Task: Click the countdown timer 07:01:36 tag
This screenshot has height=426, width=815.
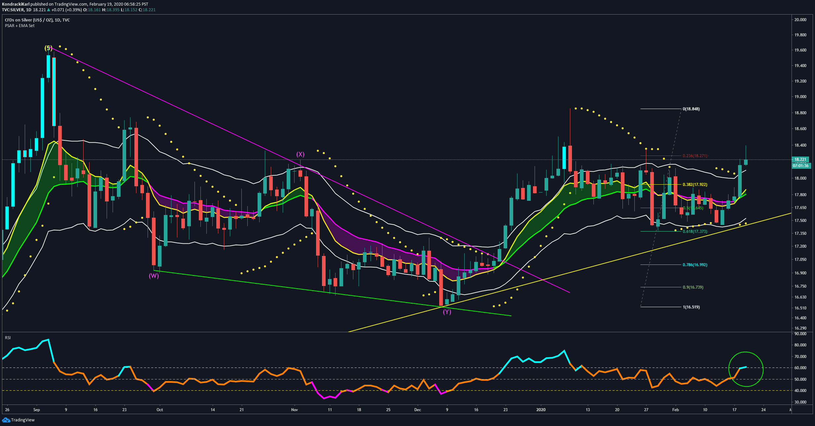Action: (x=801, y=166)
